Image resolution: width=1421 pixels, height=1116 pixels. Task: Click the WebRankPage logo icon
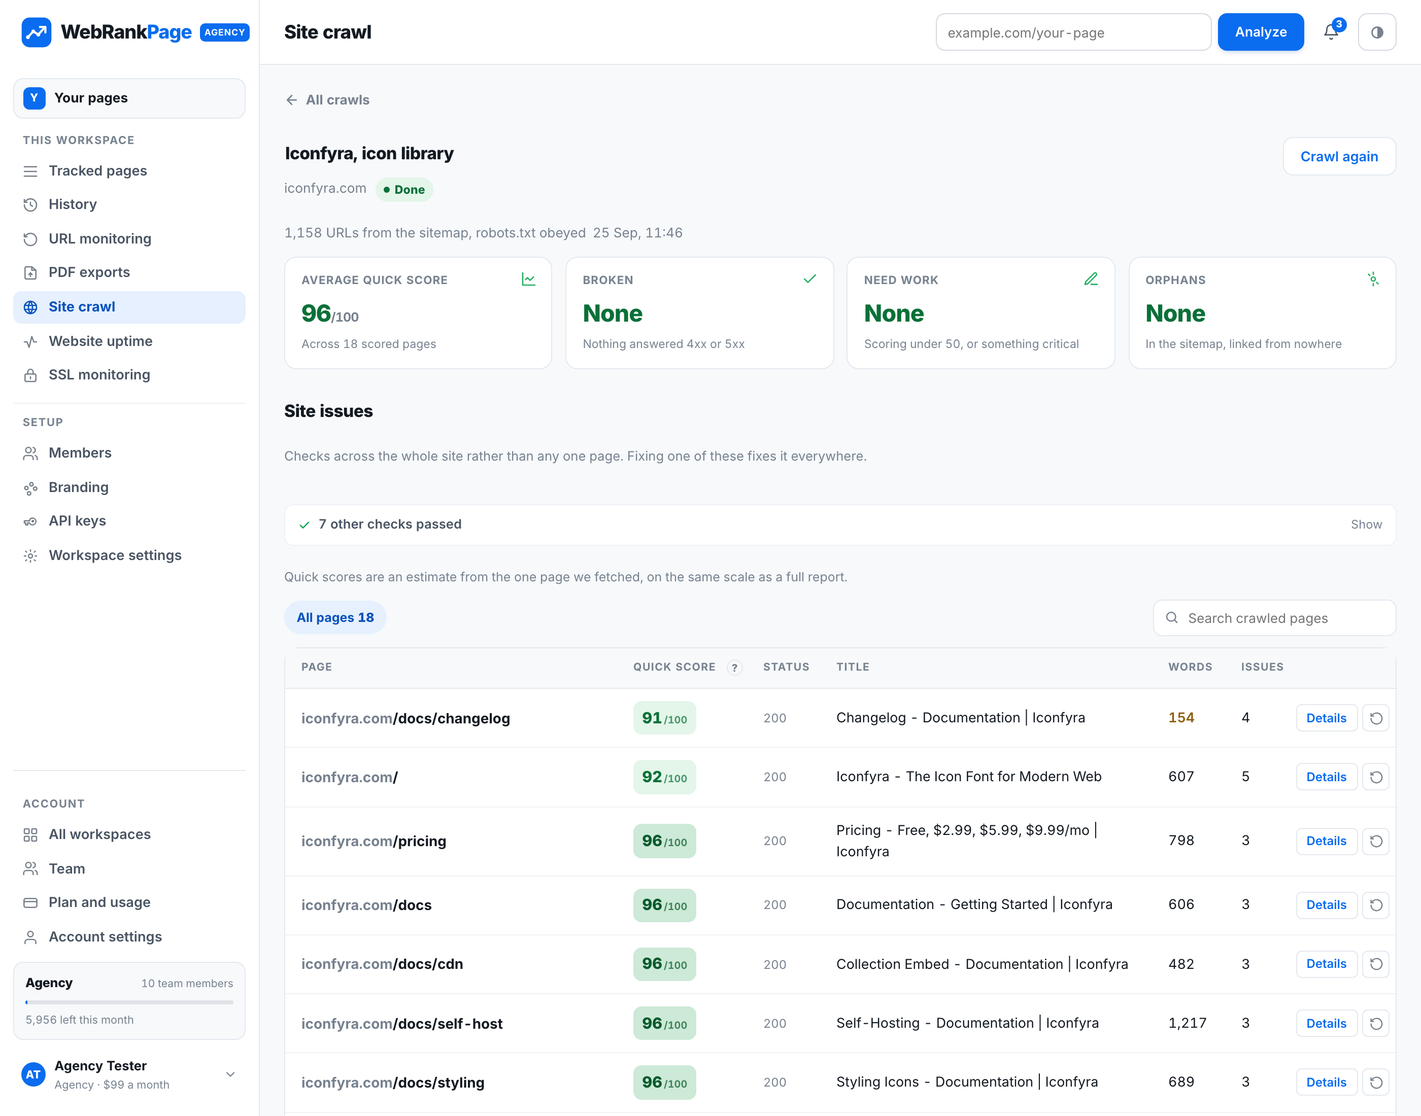(37, 32)
